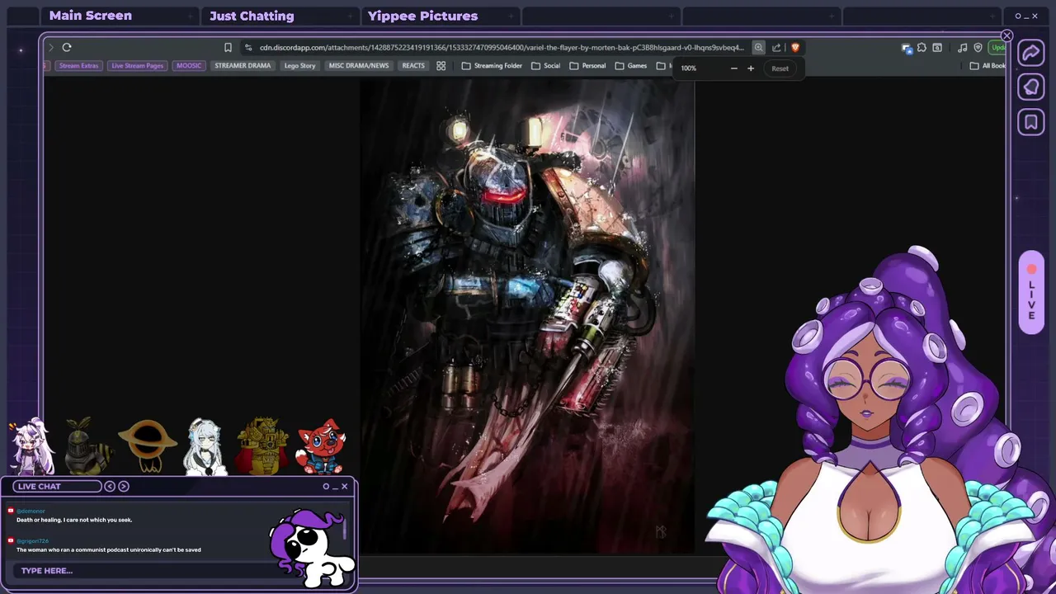Switch to the Yippee Pictures tab

tap(422, 16)
